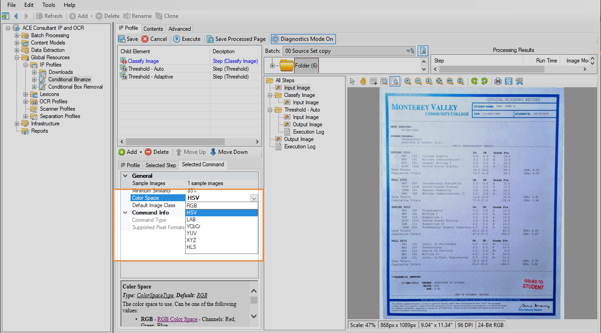
Task: Open the viewer settings tools icon
Action: pyautogui.click(x=519, y=81)
